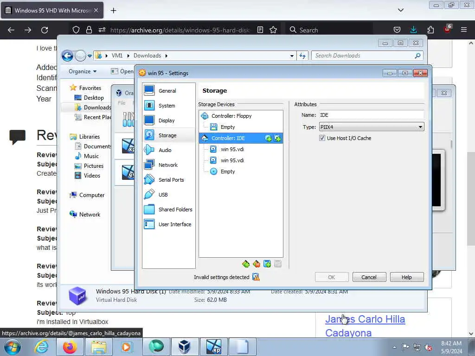
Task: Select the Empty optical drive entry
Action: (227, 172)
